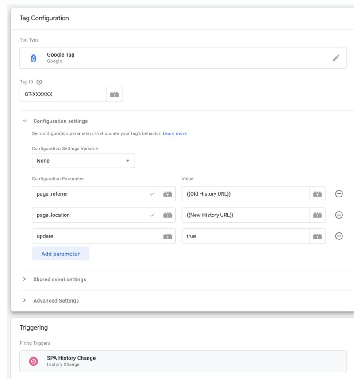Collapse the Configuration settings section
The height and width of the screenshot is (379, 354).
tap(25, 121)
